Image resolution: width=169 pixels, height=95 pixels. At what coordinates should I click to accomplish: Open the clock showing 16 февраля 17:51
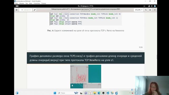(x=86, y=6)
